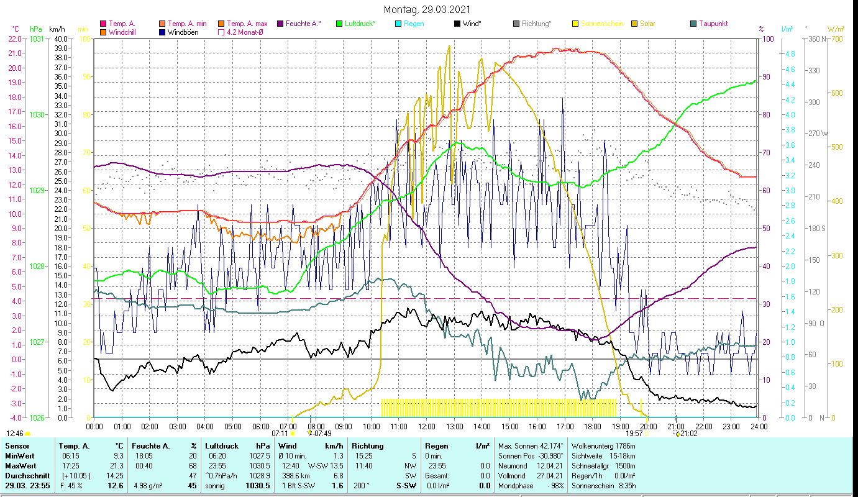
Task: Click the Luftdruck green legend icon
Action: pyautogui.click(x=339, y=24)
